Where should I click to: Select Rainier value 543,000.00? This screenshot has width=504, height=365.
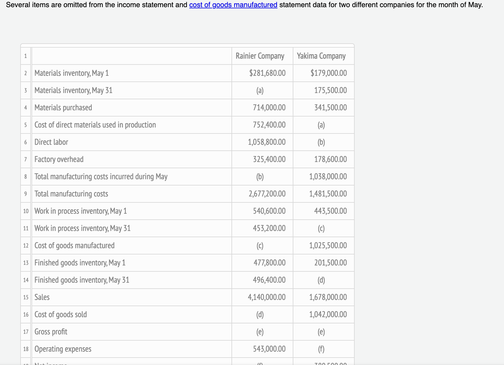tap(269, 349)
